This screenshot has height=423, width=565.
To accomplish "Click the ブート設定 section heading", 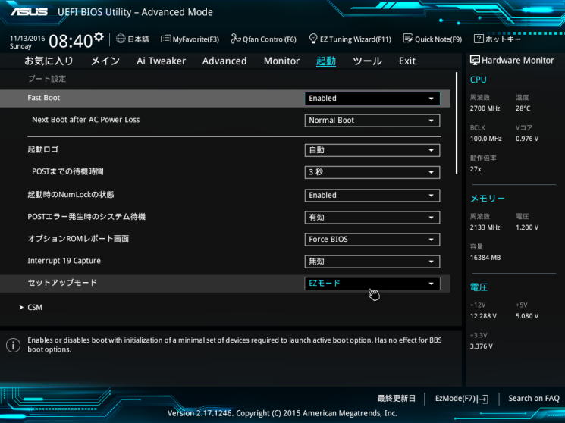I will point(47,79).
